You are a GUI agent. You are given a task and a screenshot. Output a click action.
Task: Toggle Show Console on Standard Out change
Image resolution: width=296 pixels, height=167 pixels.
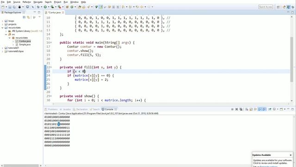[260, 109]
